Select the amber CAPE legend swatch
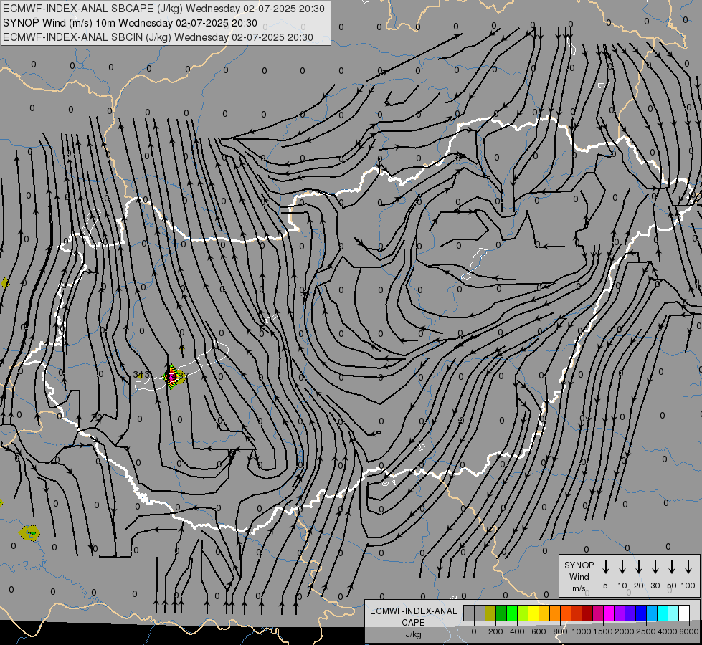The width and height of the screenshot is (702, 645). pos(544,613)
